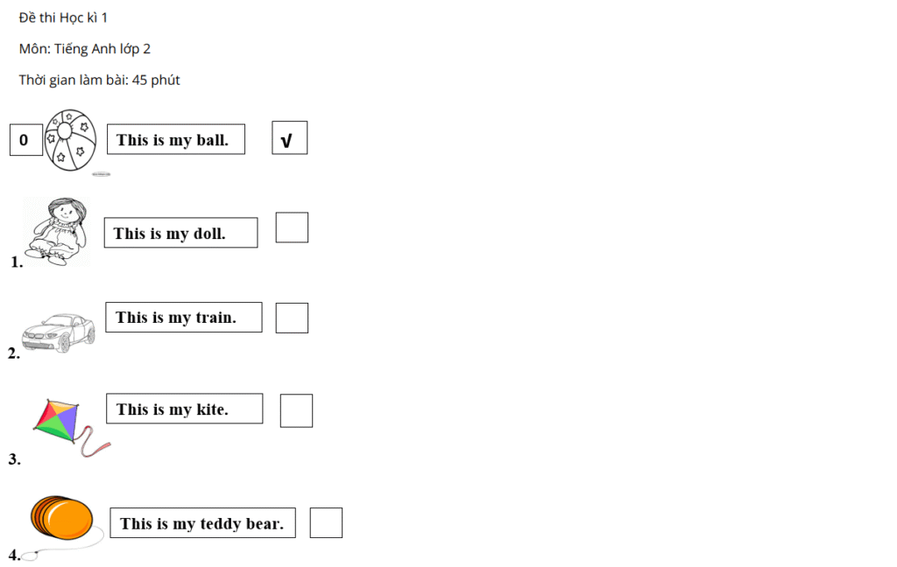This screenshot has width=897, height=567.
Task: Click the example number box labeled 0
Action: coord(26,139)
